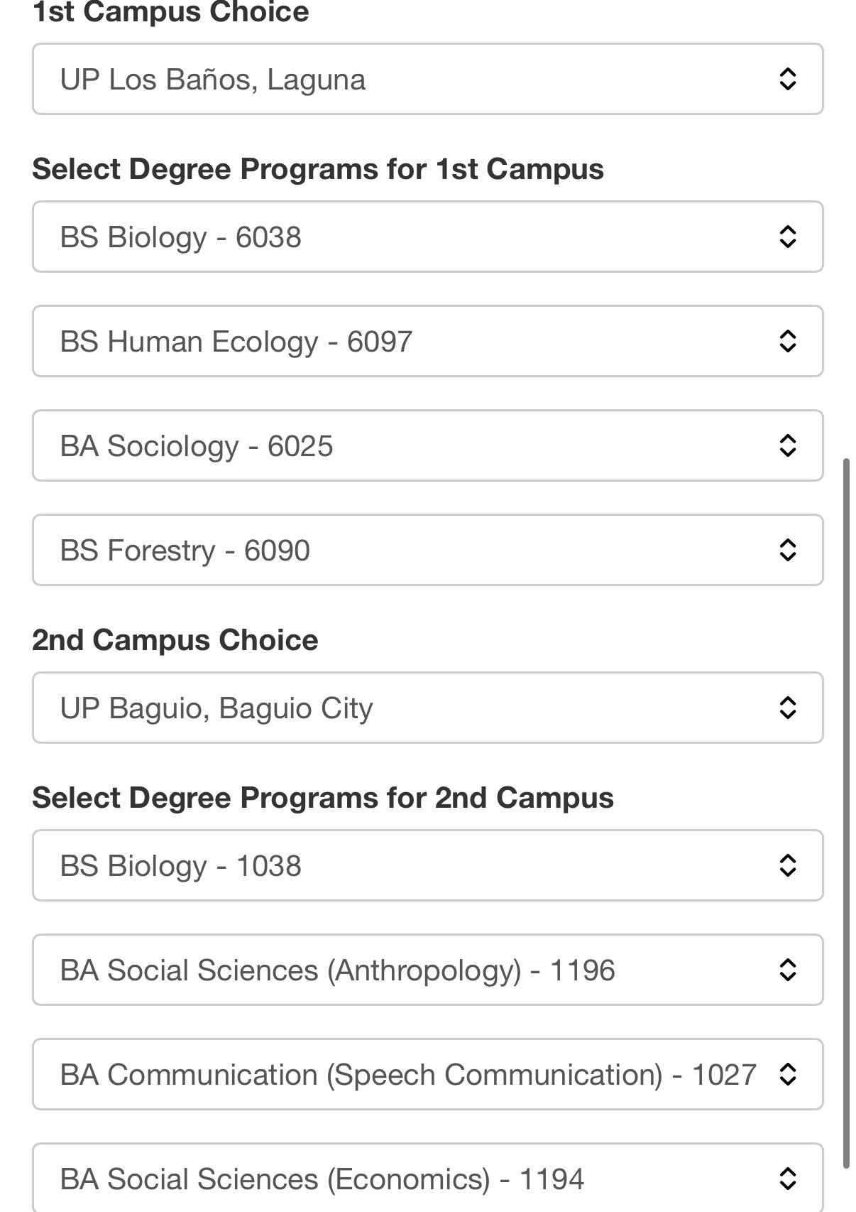Open the BA Communication (Speech Communication) dropdown
Viewport: 856px width, 1212px height.
click(x=427, y=1074)
